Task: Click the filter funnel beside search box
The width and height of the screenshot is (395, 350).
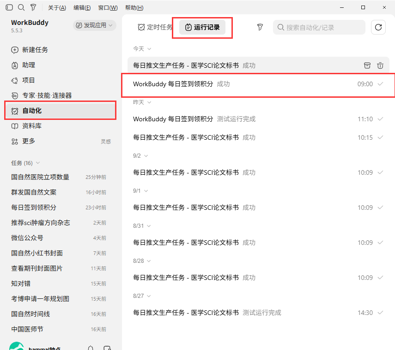Action: [260, 27]
